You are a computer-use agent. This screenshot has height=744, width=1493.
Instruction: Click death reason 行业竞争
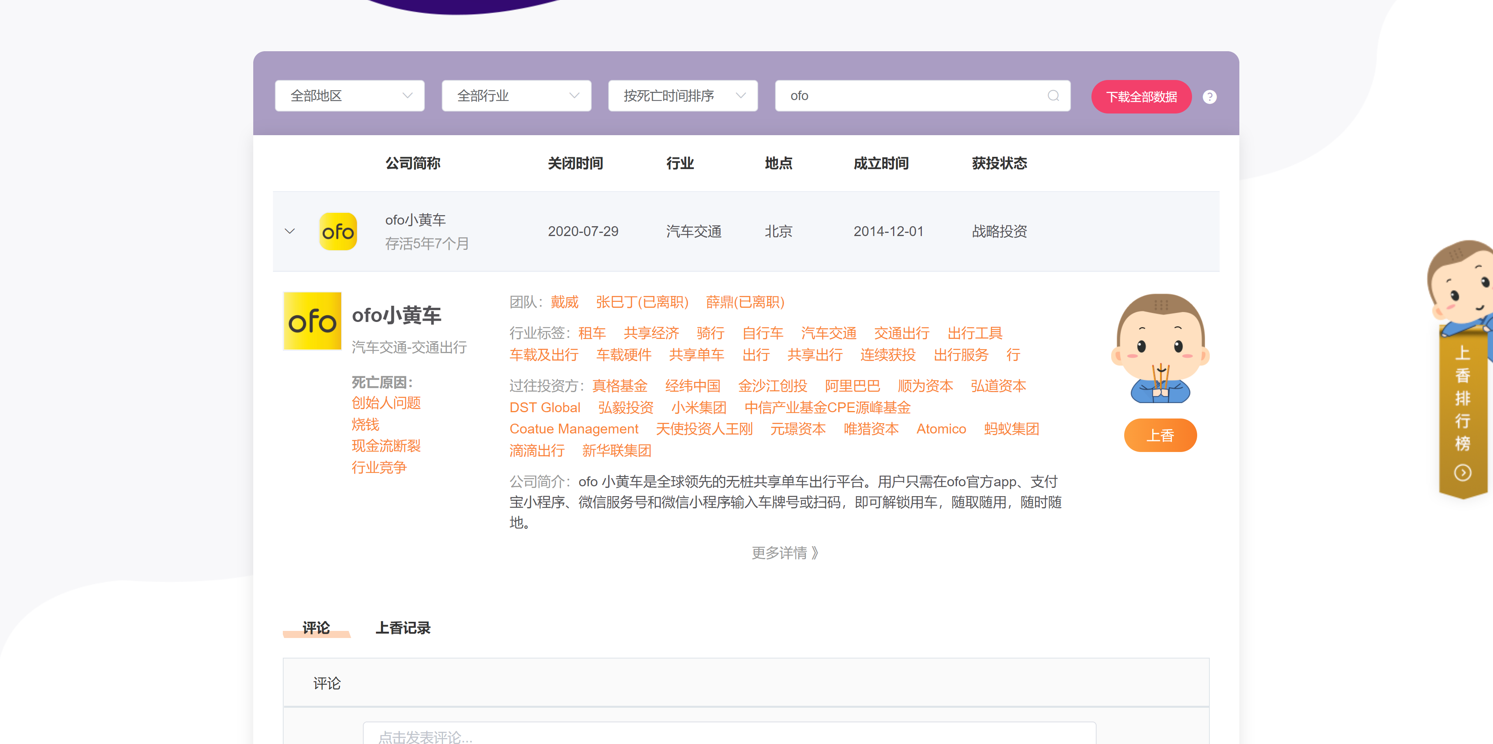(379, 468)
